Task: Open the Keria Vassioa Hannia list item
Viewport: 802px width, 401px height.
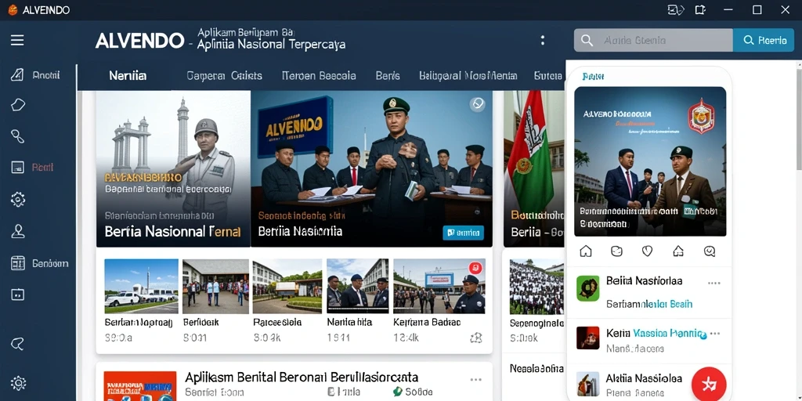Action: pyautogui.click(x=649, y=341)
